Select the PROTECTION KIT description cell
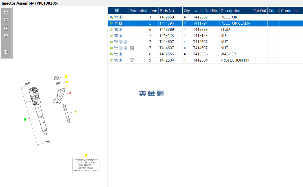 click(x=236, y=60)
